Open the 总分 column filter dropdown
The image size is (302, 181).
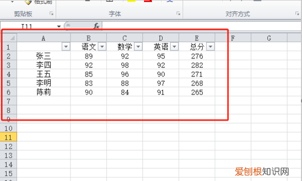[x=210, y=47]
